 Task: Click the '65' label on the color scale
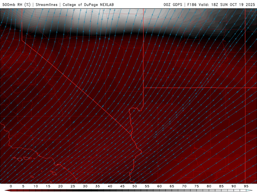click(172, 186)
